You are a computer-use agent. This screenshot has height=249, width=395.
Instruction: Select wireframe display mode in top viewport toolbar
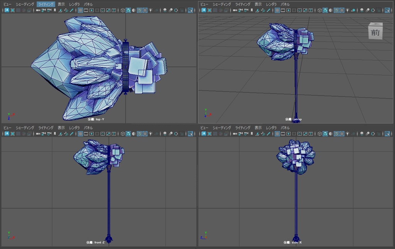(x=122, y=11)
